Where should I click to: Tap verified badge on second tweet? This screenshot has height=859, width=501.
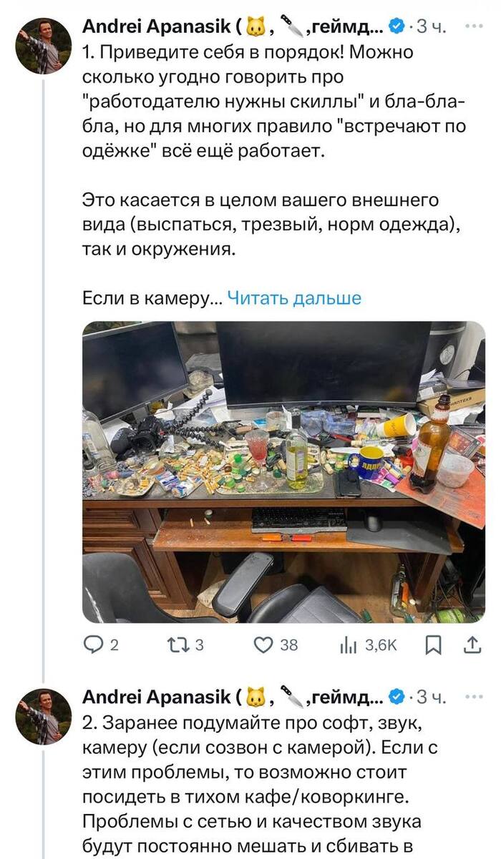point(397,697)
